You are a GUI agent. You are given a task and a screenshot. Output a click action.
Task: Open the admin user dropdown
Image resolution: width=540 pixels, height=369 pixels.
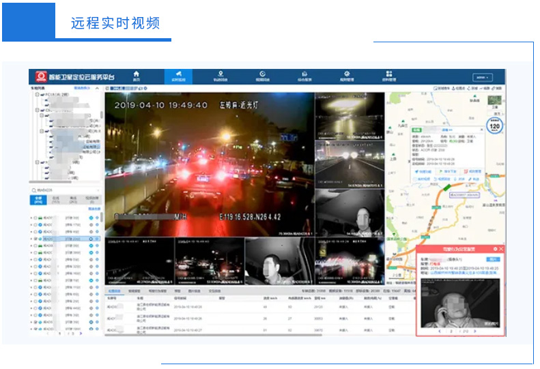(482, 77)
